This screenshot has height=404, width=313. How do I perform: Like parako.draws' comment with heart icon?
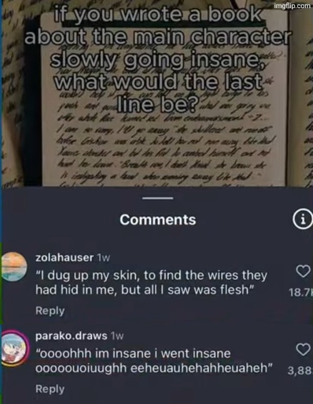coord(303,350)
